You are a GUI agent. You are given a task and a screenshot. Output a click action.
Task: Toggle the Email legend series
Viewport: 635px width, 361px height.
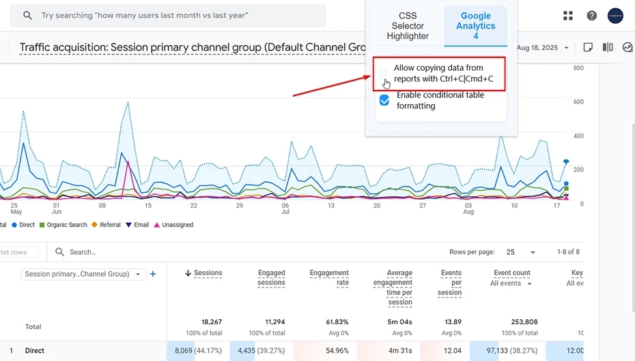point(137,225)
